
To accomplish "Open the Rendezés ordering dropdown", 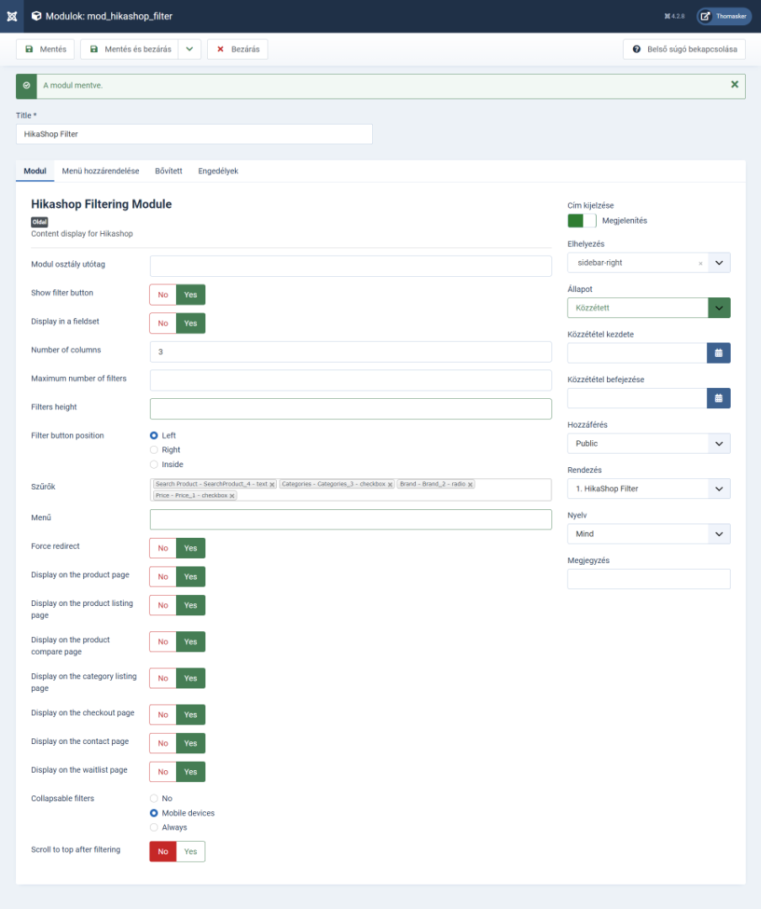I will coord(648,489).
